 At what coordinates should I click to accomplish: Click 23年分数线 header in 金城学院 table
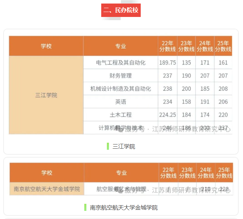[x=187, y=173]
